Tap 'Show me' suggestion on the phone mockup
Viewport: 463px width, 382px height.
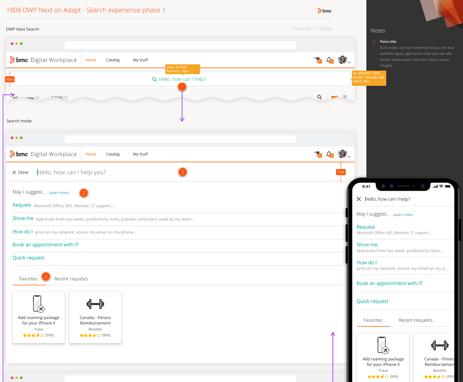367,245
